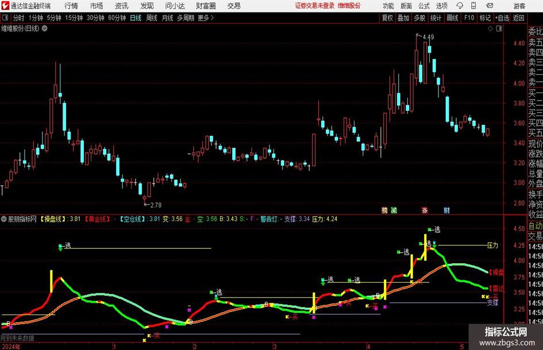Open the 发现 menu
The width and height of the screenshot is (543, 350).
(147, 6)
